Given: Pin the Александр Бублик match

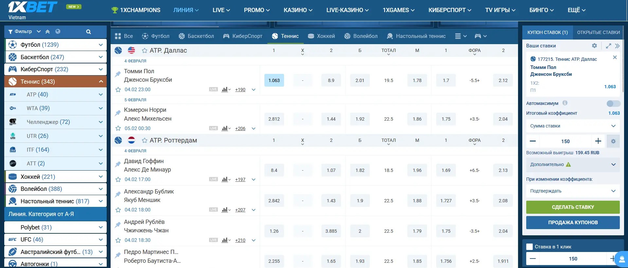Looking at the screenshot, I should (118, 194).
